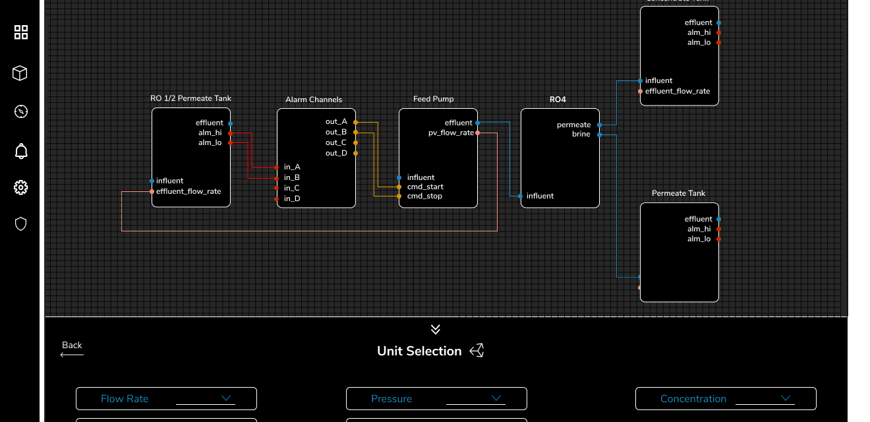This screenshot has height=422, width=870.
Task: Open the Concentration dropdown
Action: tap(726, 398)
